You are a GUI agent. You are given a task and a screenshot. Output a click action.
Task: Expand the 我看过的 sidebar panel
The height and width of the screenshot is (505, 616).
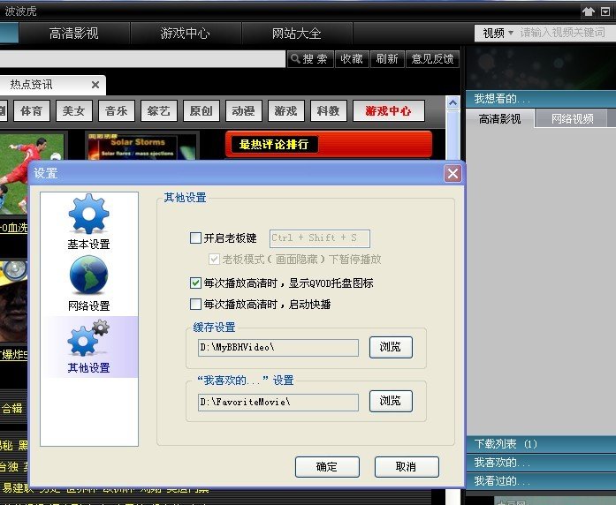[541, 480]
